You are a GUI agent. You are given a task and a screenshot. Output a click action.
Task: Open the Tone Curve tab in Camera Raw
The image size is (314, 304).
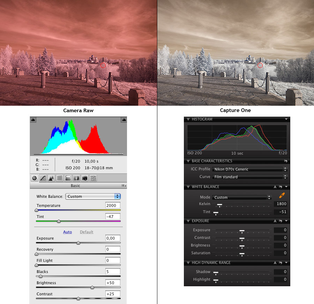(43, 178)
